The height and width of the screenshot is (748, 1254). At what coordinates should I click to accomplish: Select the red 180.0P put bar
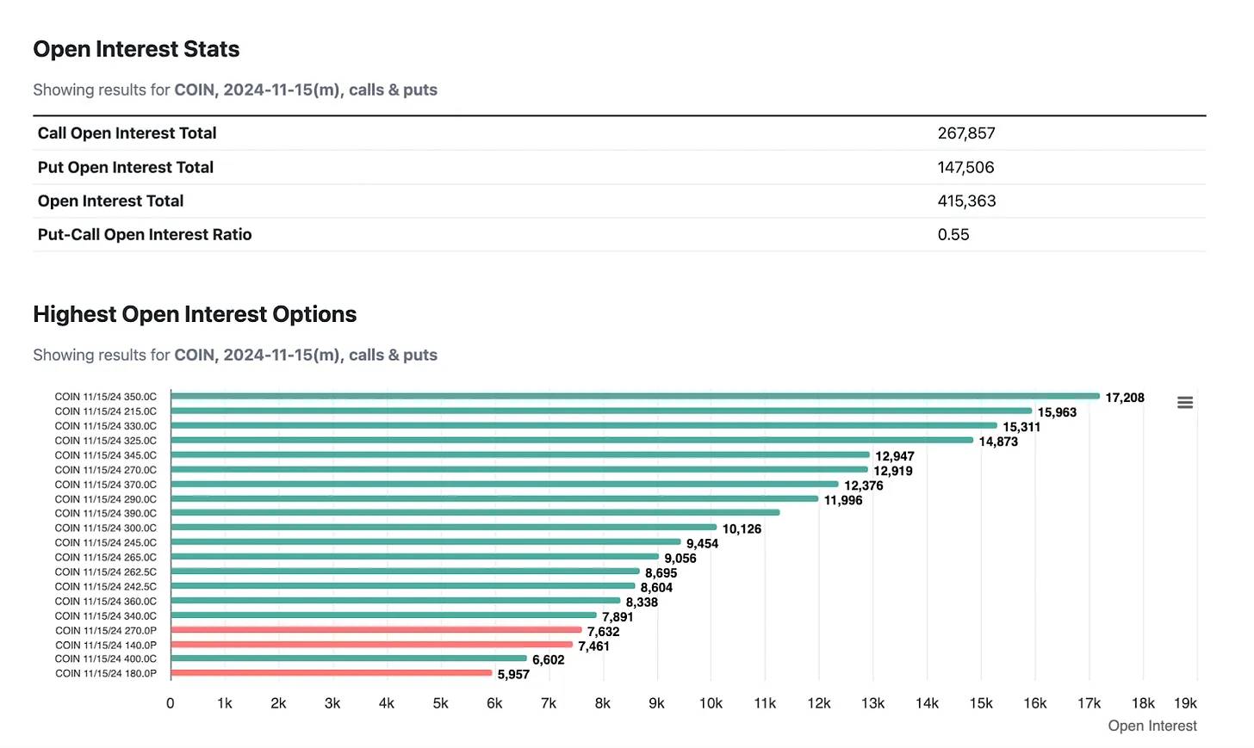pyautogui.click(x=332, y=673)
